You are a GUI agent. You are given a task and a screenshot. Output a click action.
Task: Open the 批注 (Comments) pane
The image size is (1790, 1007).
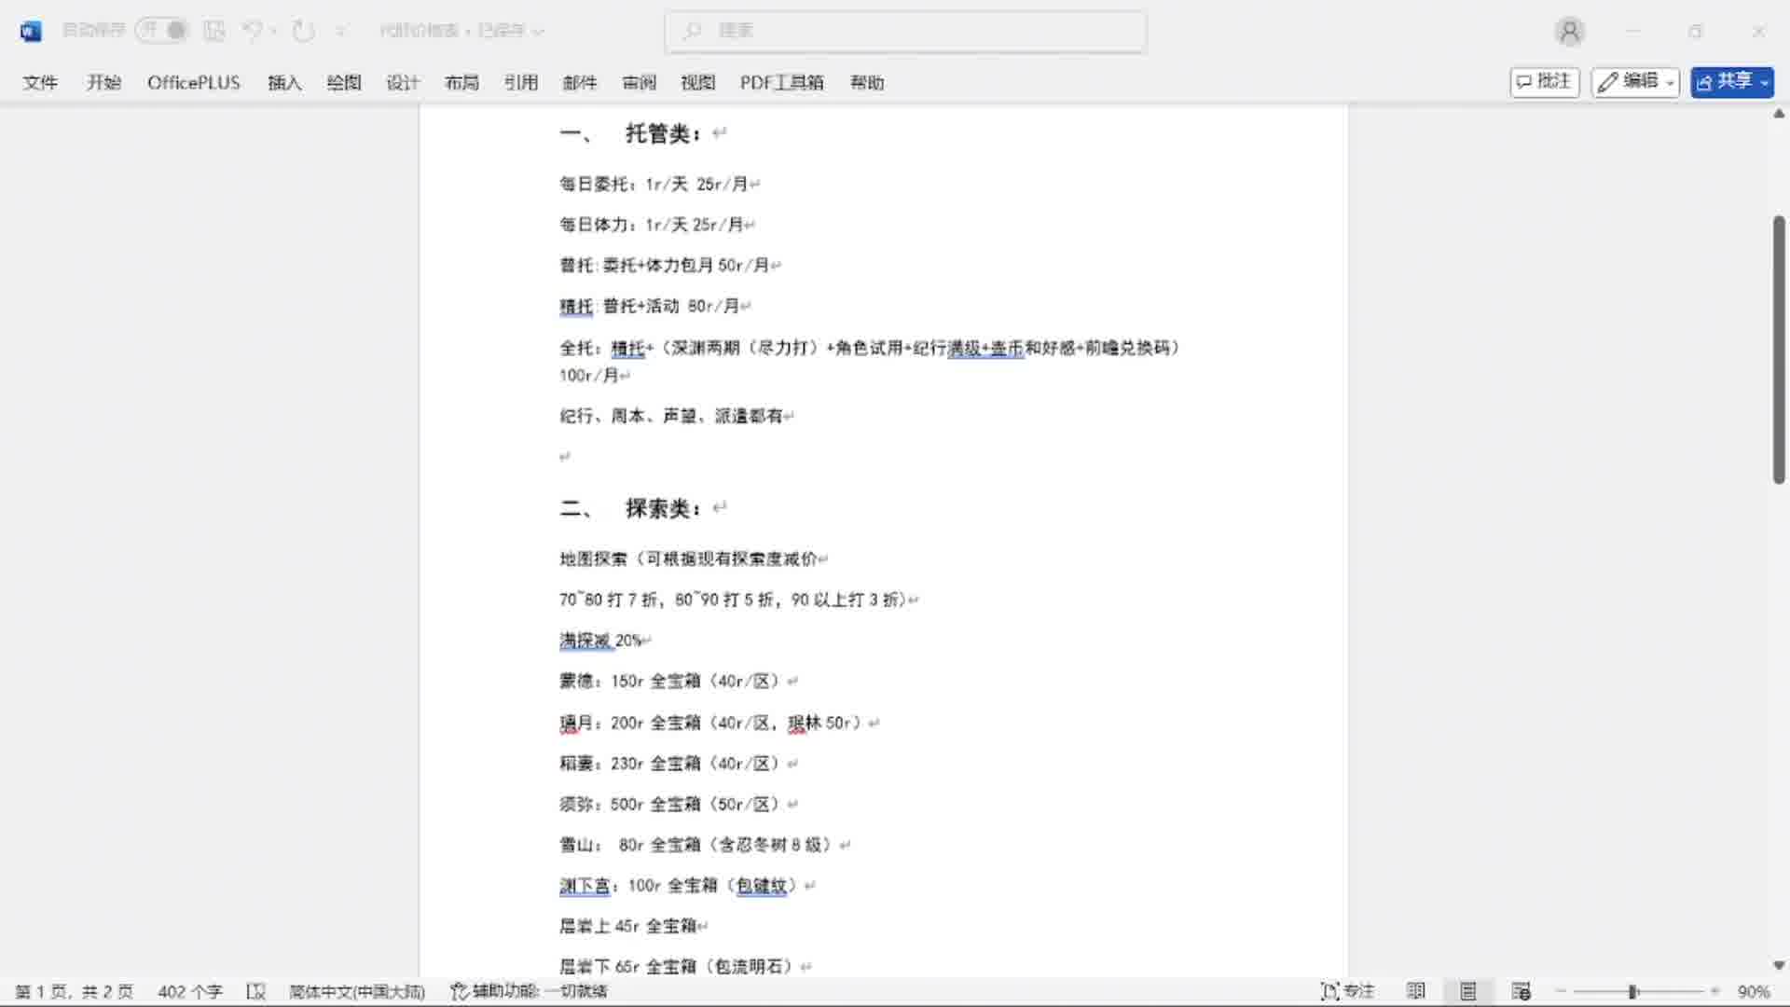tap(1543, 82)
